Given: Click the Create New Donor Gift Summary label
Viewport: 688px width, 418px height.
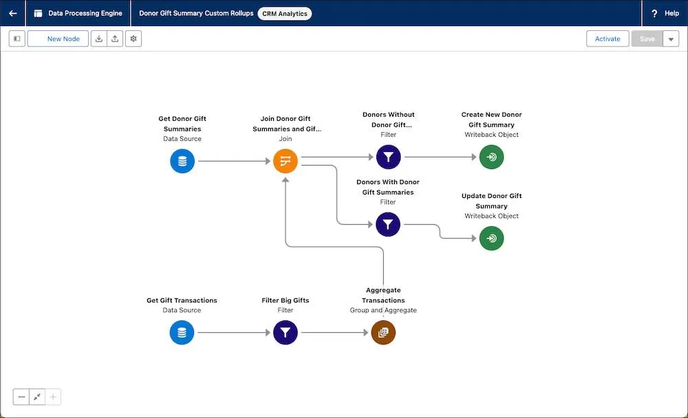Looking at the screenshot, I should coord(491,120).
